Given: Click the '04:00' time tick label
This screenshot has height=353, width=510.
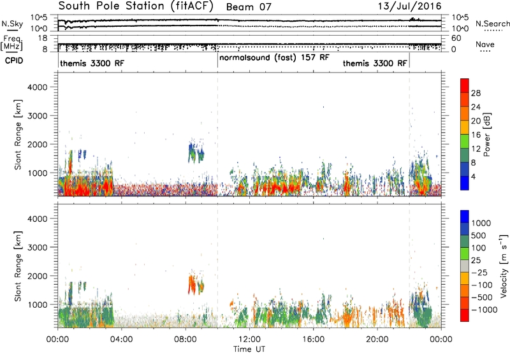Looking at the screenshot, I should [122, 340].
